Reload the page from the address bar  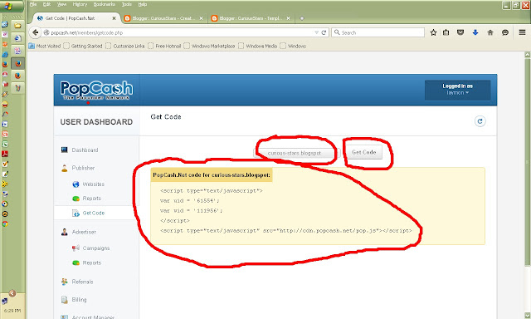point(324,32)
